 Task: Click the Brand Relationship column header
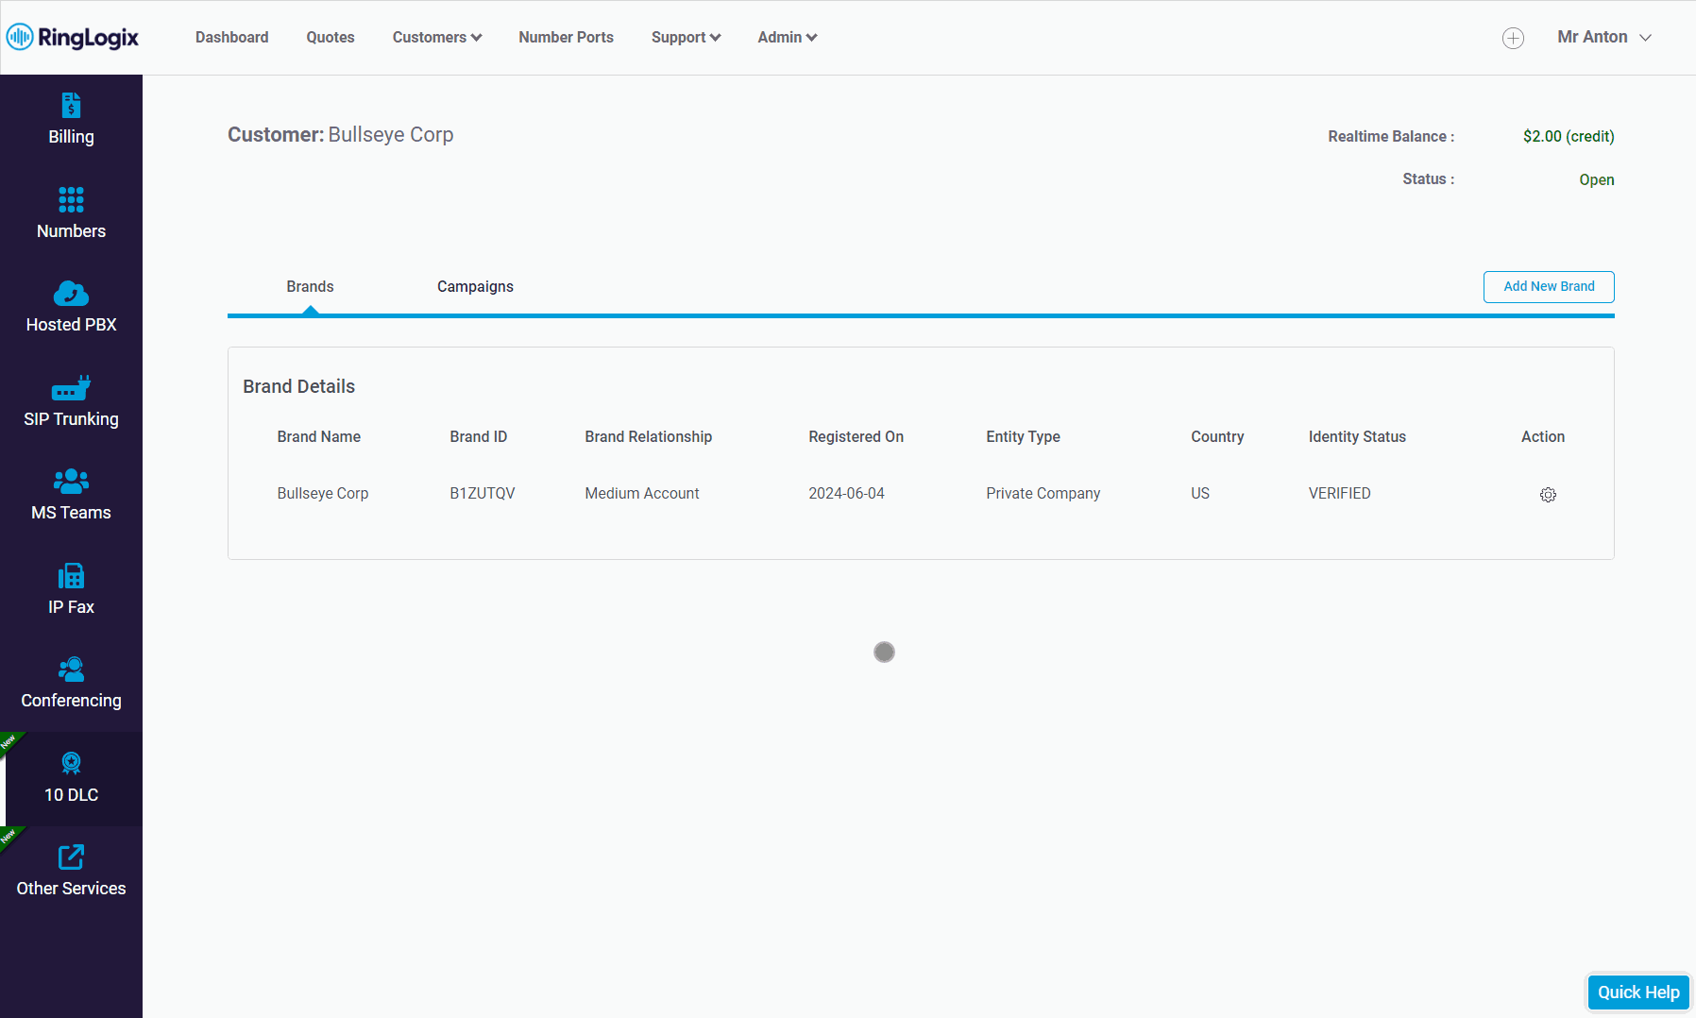(649, 436)
